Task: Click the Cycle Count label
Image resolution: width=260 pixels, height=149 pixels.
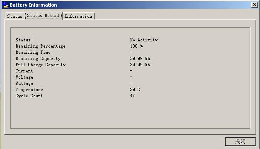Action: (x=29, y=96)
